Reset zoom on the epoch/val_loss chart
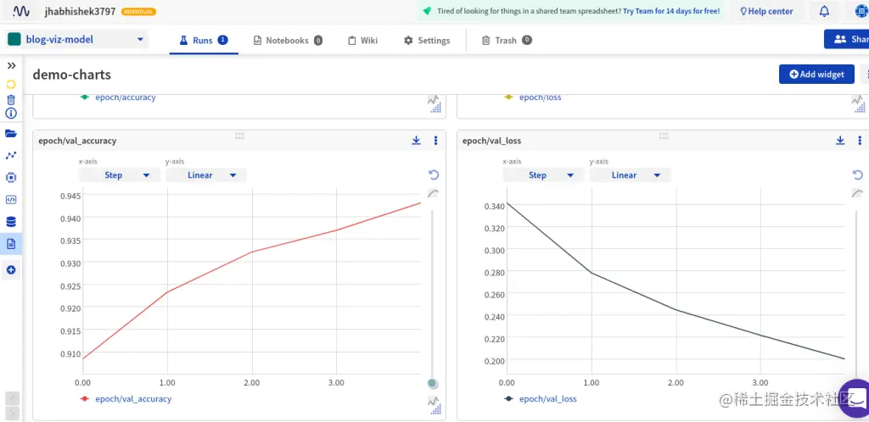Screen dimensions: 869x422 coord(857,175)
